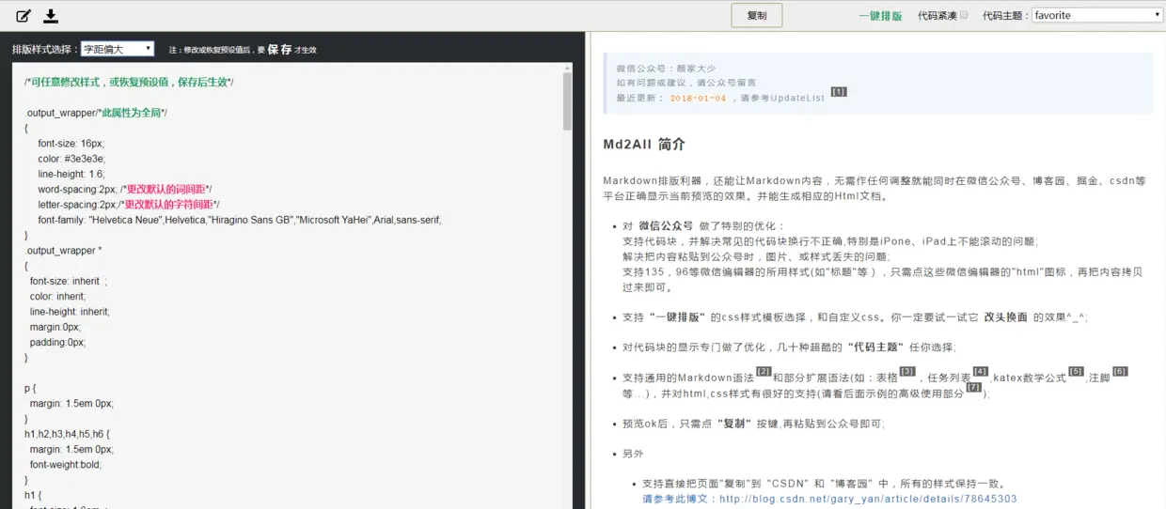This screenshot has height=509, width=1166.
Task: Click the 保存 text in the note
Action: (x=279, y=50)
